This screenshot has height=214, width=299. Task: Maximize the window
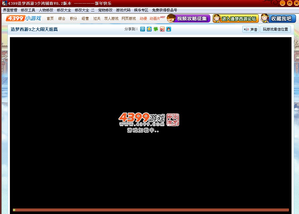[290, 3]
